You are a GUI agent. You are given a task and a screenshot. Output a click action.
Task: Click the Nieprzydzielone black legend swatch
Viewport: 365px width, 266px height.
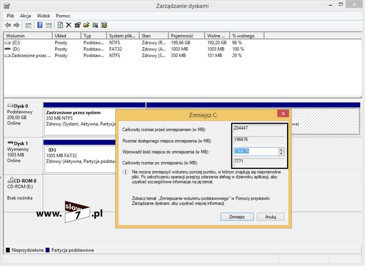(8, 250)
